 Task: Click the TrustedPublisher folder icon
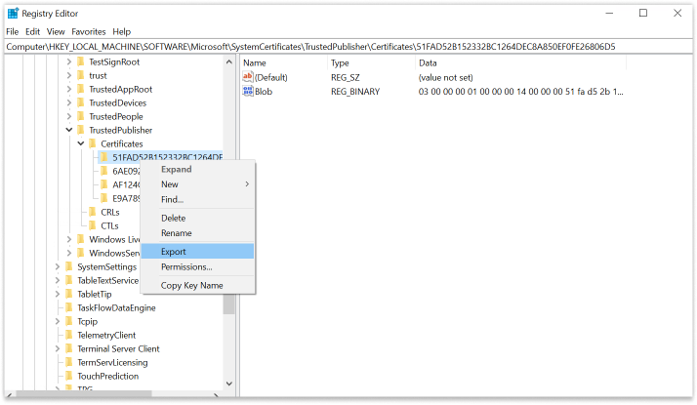(81, 130)
